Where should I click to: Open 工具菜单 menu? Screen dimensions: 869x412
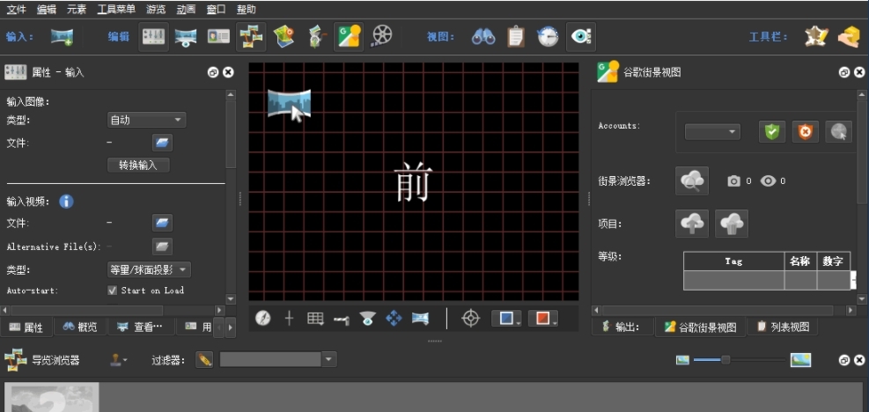pyautogui.click(x=116, y=10)
